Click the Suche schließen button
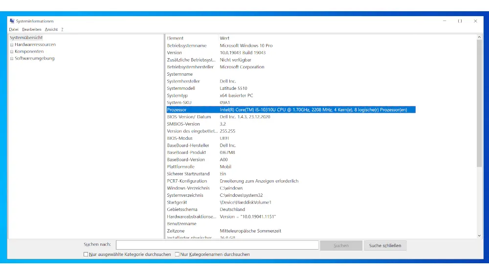Screen dimensions: 489x275 [x=385, y=245]
